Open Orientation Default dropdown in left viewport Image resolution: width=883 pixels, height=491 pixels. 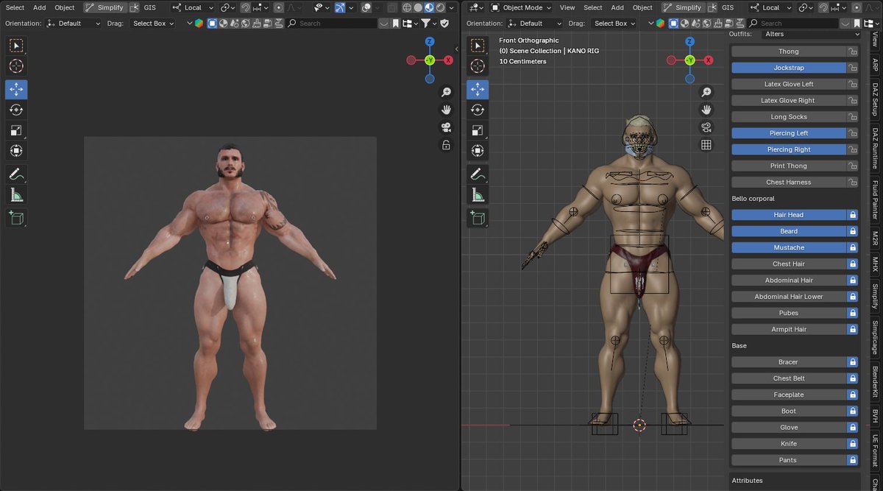pyautogui.click(x=73, y=24)
